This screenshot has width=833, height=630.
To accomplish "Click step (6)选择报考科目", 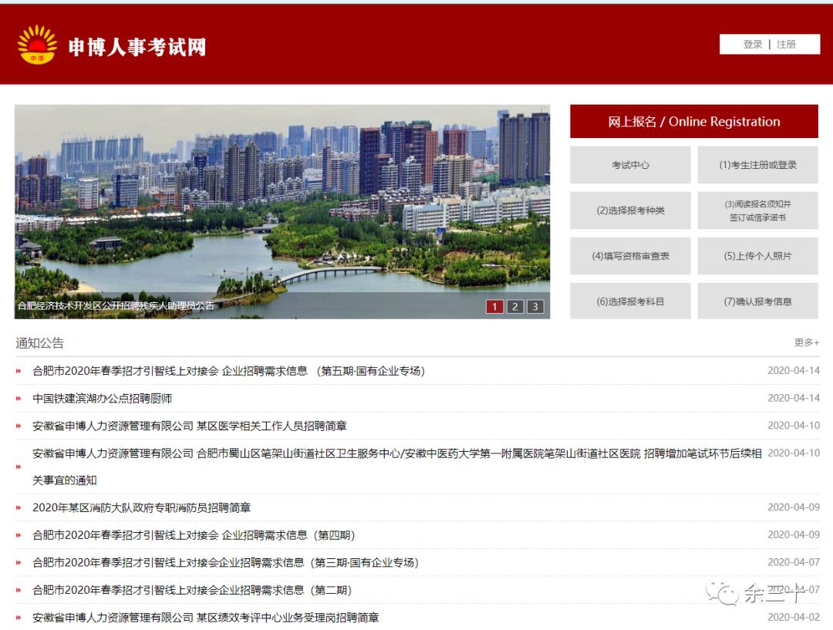I will pos(629,301).
